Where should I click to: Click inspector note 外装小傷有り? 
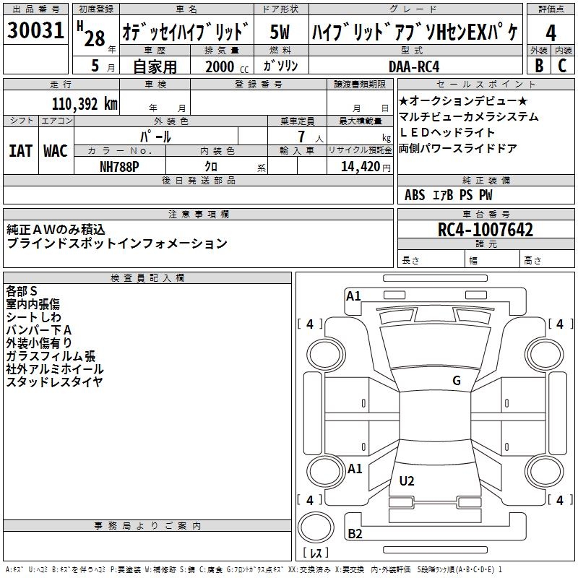pos(39,342)
